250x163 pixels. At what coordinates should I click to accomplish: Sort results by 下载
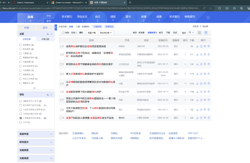click(x=168, y=32)
